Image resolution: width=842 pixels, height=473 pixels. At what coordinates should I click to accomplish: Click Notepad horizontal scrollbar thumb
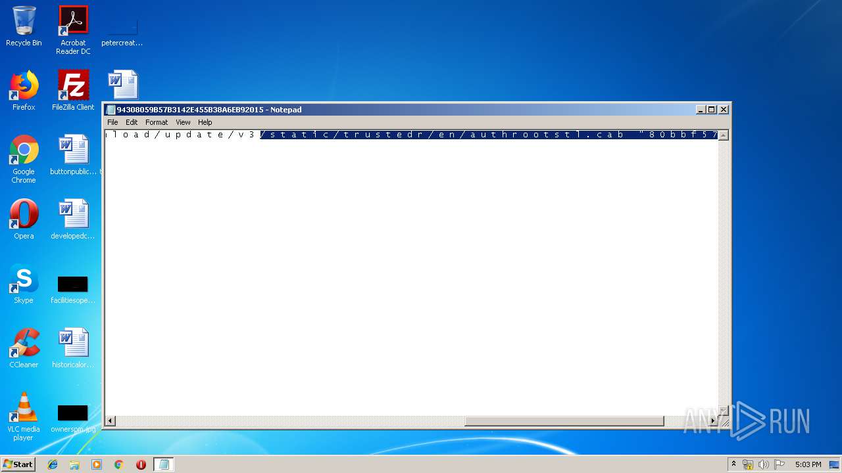[x=564, y=421]
